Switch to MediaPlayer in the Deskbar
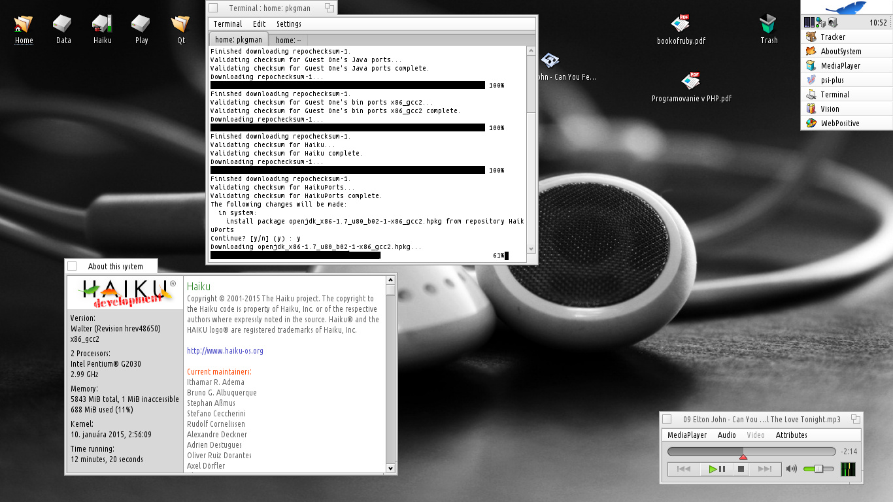 tap(846, 65)
